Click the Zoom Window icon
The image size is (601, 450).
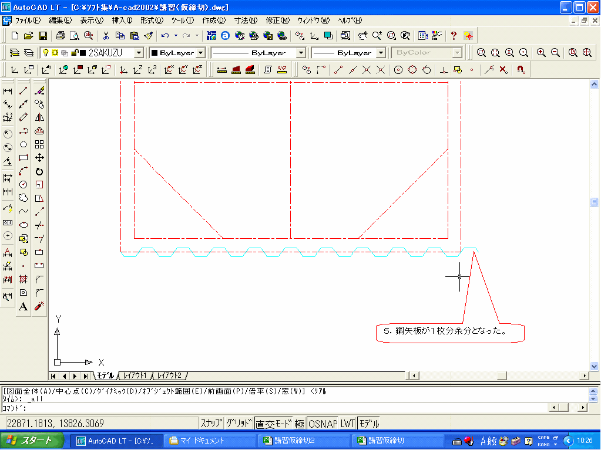pos(481,52)
